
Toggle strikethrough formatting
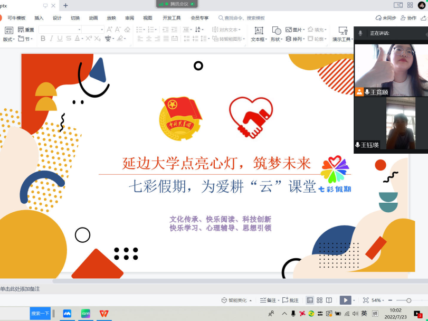click(69, 39)
